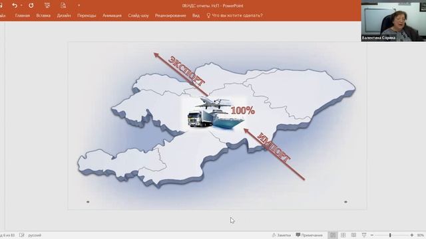Select the ИМПОРТ text label on the slide
The image size is (426, 239).
click(274, 147)
